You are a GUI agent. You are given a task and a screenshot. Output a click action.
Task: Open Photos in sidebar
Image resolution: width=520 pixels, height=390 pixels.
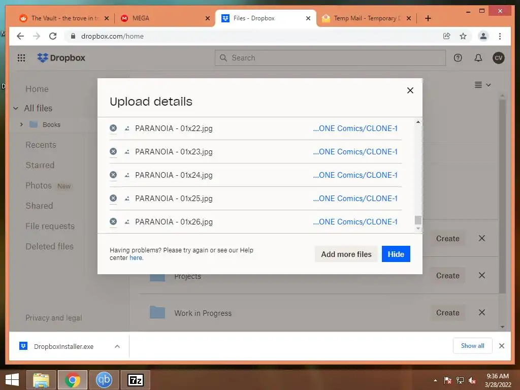[x=39, y=185]
